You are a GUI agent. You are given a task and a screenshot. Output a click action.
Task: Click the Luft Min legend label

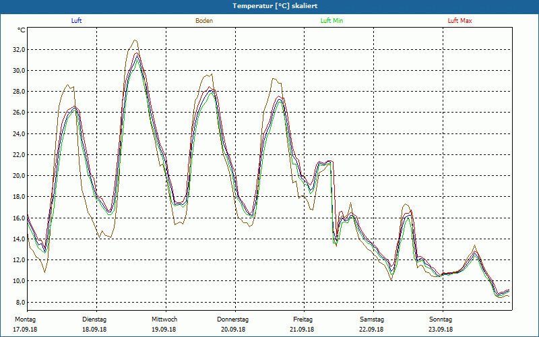pos(331,21)
